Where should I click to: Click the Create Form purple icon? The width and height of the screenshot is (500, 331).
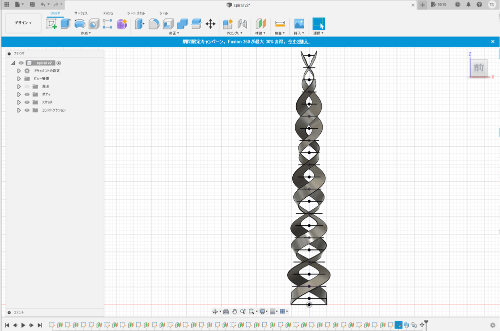point(122,24)
